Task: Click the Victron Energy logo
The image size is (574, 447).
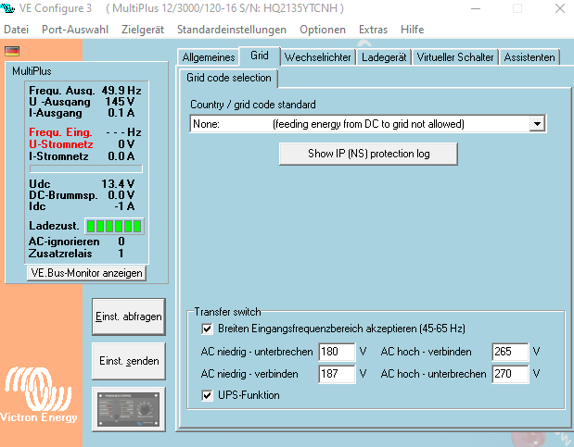Action: point(38,395)
